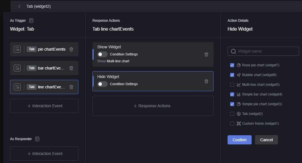
Task: Go back using the Tab (widget2) arrow
Action: [19, 6]
